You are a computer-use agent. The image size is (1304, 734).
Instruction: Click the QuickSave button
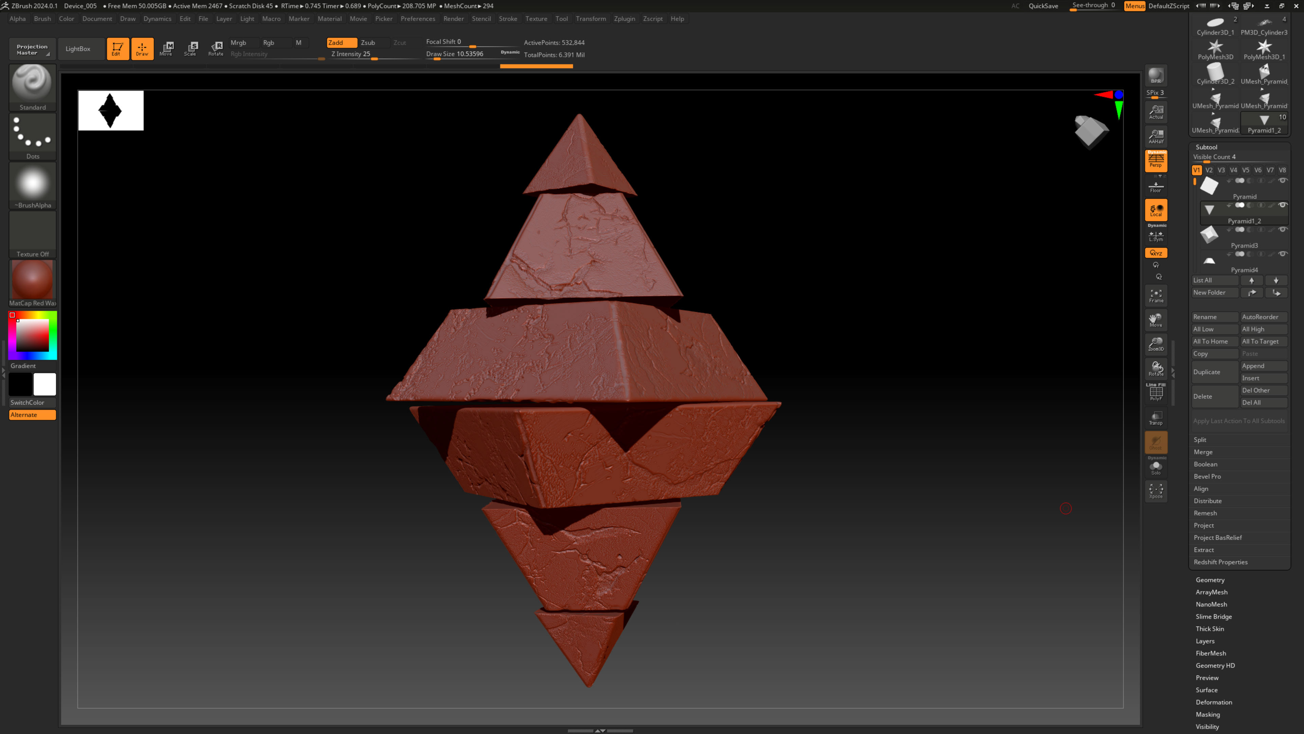coord(1043,6)
